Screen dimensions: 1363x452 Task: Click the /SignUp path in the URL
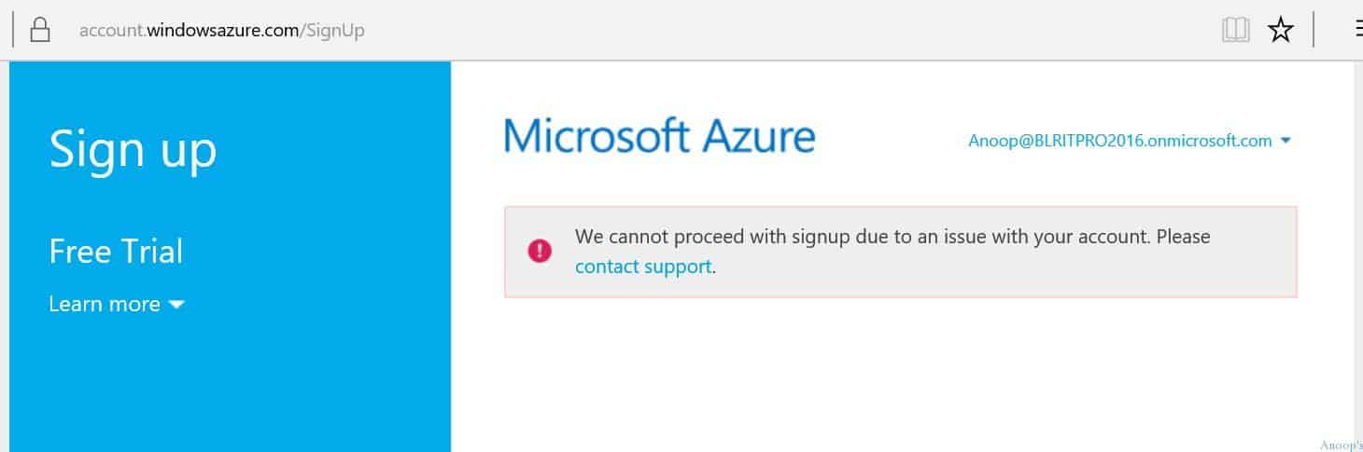pos(333,30)
